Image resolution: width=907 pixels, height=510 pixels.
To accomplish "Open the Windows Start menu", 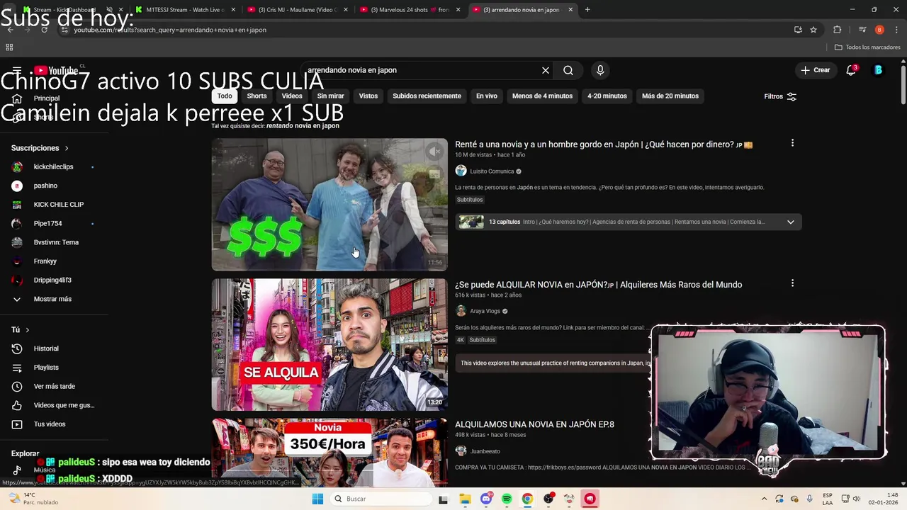I will [x=317, y=499].
